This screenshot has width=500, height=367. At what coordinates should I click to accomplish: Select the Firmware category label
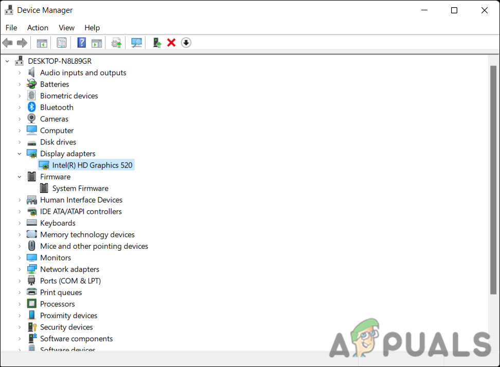[55, 176]
